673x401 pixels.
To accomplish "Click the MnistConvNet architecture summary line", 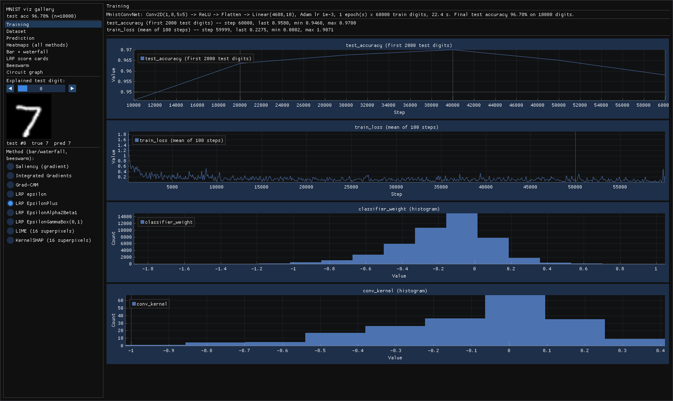I will tap(340, 14).
